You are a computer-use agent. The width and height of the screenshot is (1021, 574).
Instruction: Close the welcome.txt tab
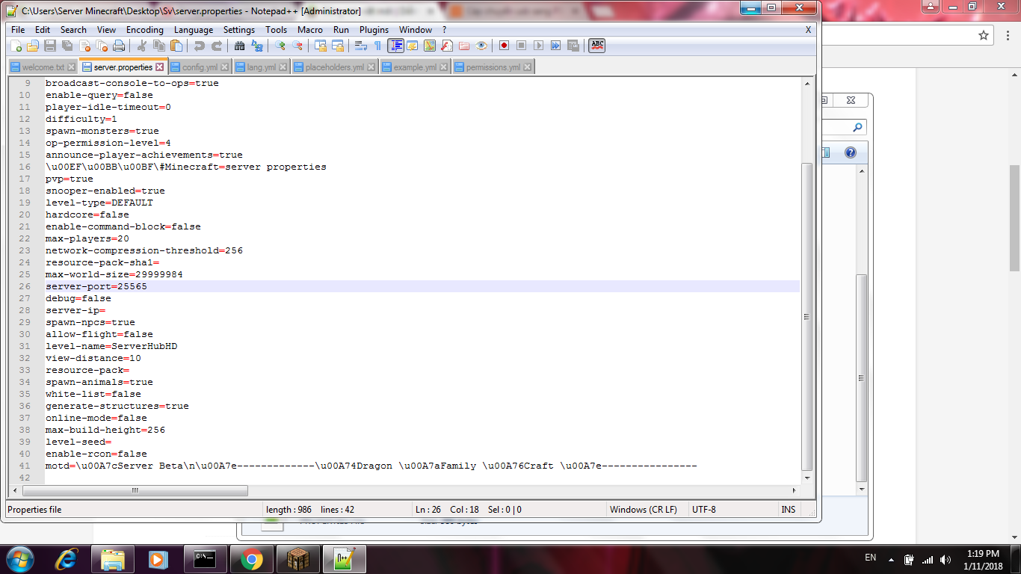tap(72, 67)
